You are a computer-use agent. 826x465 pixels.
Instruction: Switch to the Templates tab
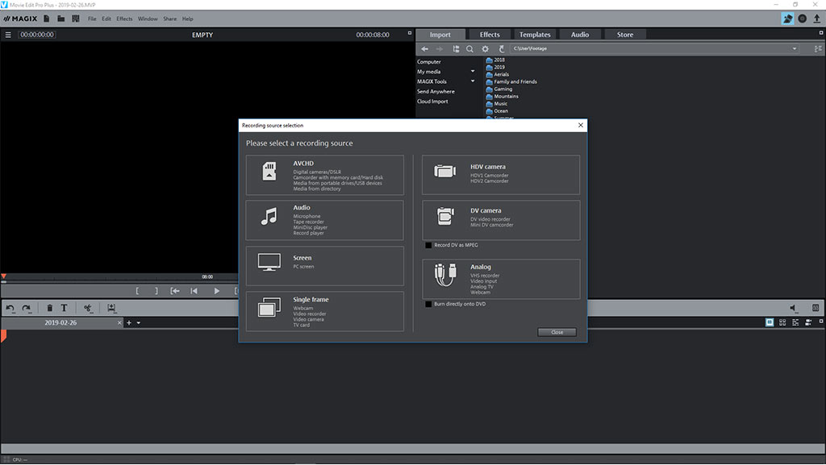[535, 35]
